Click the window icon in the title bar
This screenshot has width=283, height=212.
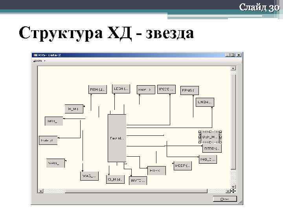point(35,55)
